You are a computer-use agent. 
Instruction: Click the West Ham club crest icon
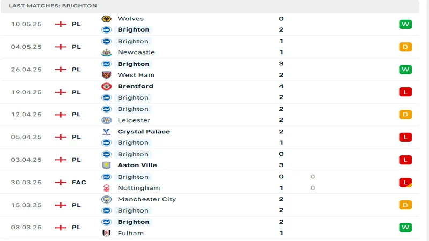pyautogui.click(x=106, y=75)
